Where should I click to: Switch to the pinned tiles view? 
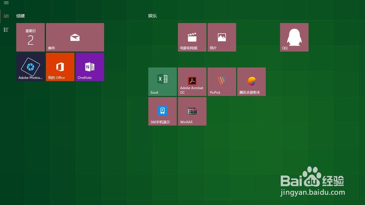[6, 16]
